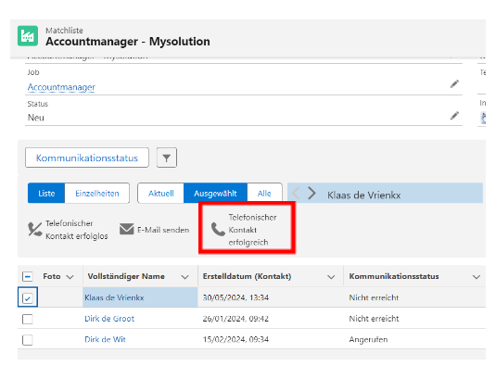Image resolution: width=496 pixels, height=366 pixels.
Task: Uncheck the Klaas de Vrienkx checkbox
Action: coord(28,297)
